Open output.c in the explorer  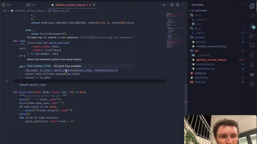tap(201, 20)
